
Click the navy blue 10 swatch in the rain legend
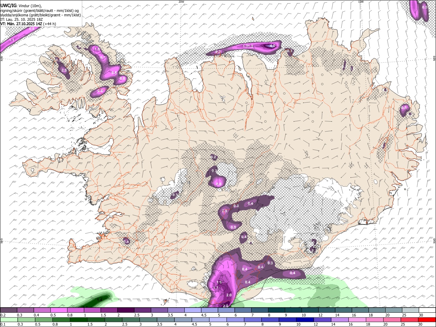click(305, 320)
